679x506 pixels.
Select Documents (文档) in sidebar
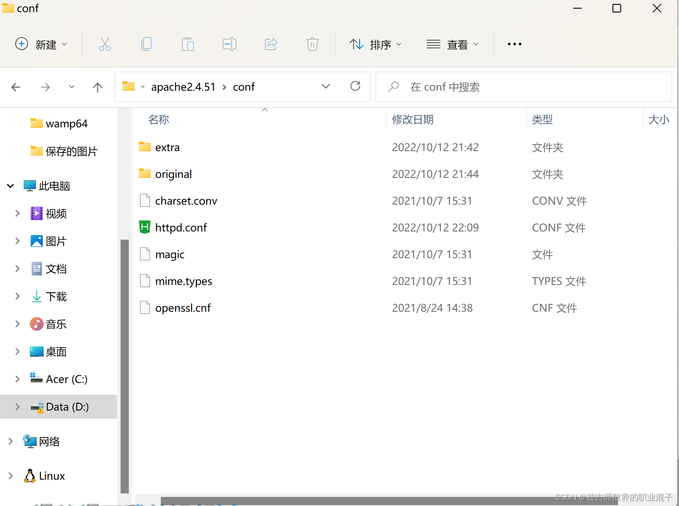pyautogui.click(x=48, y=269)
